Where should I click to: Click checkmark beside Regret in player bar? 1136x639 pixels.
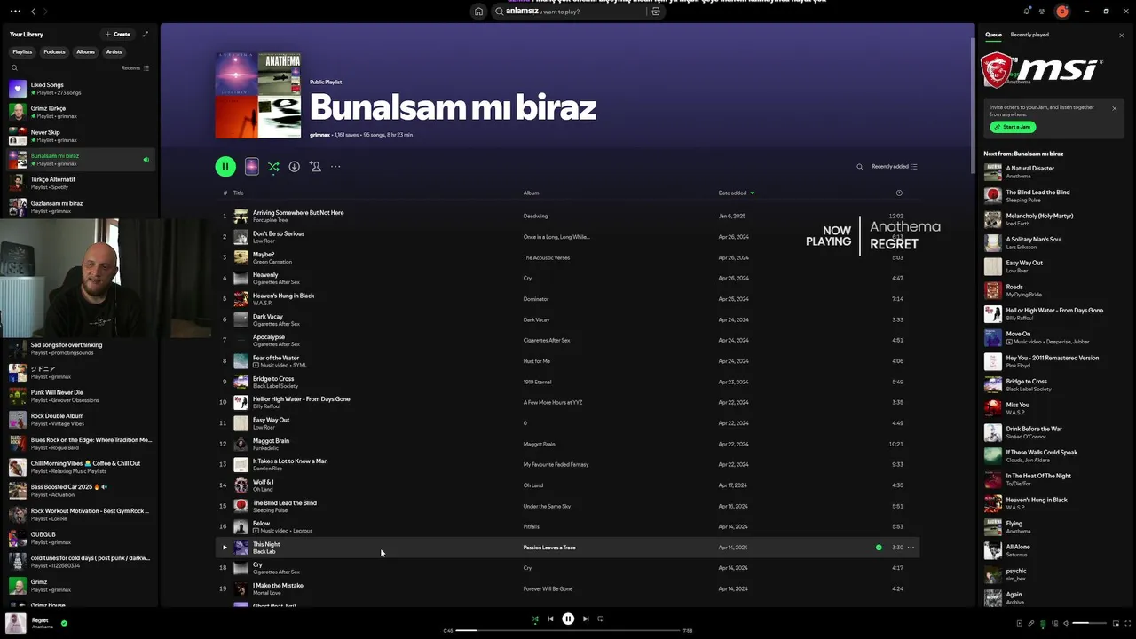pyautogui.click(x=64, y=623)
